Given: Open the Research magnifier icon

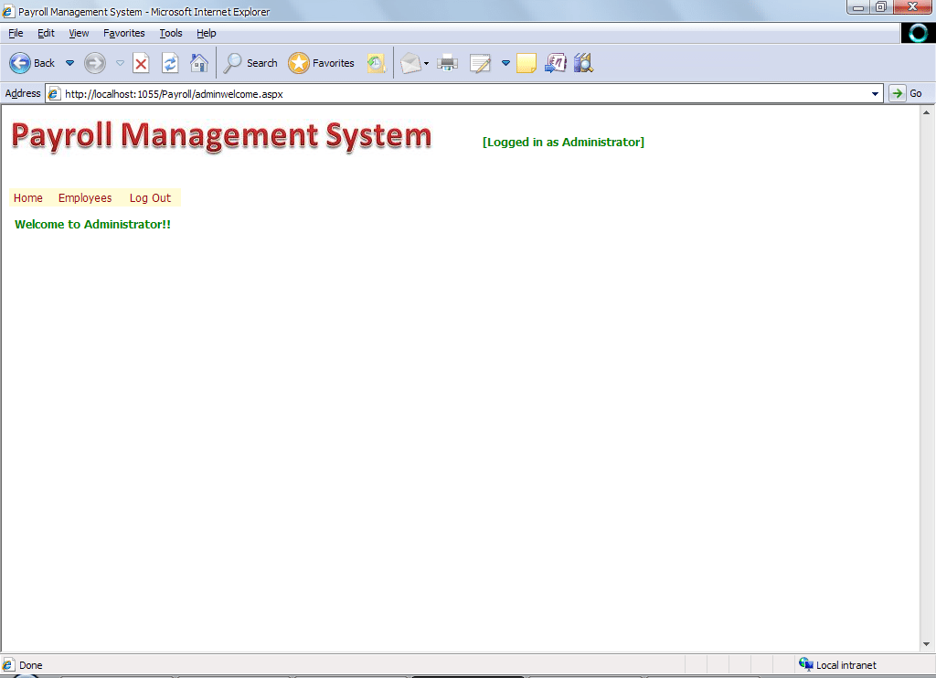Looking at the screenshot, I should coord(583,63).
